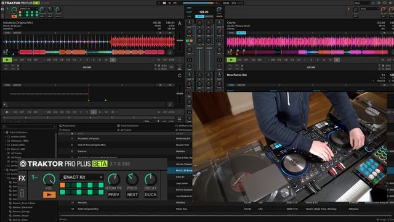394x222 pixels.
Task: Start playback on Deck A
Action: (x=7, y=60)
